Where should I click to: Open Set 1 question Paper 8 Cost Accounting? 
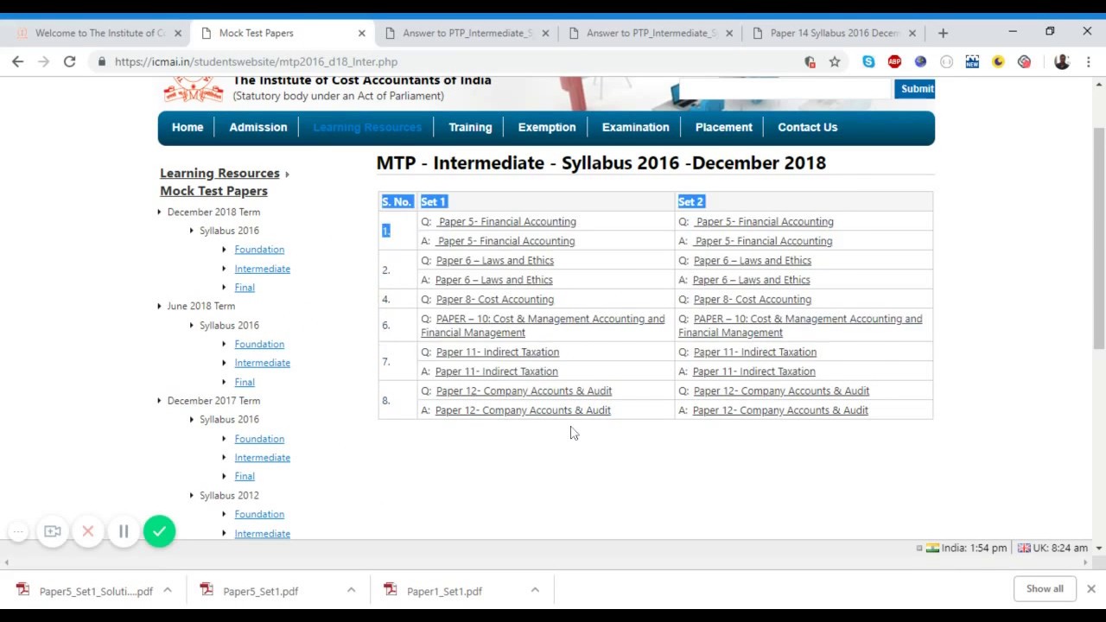[x=495, y=299]
